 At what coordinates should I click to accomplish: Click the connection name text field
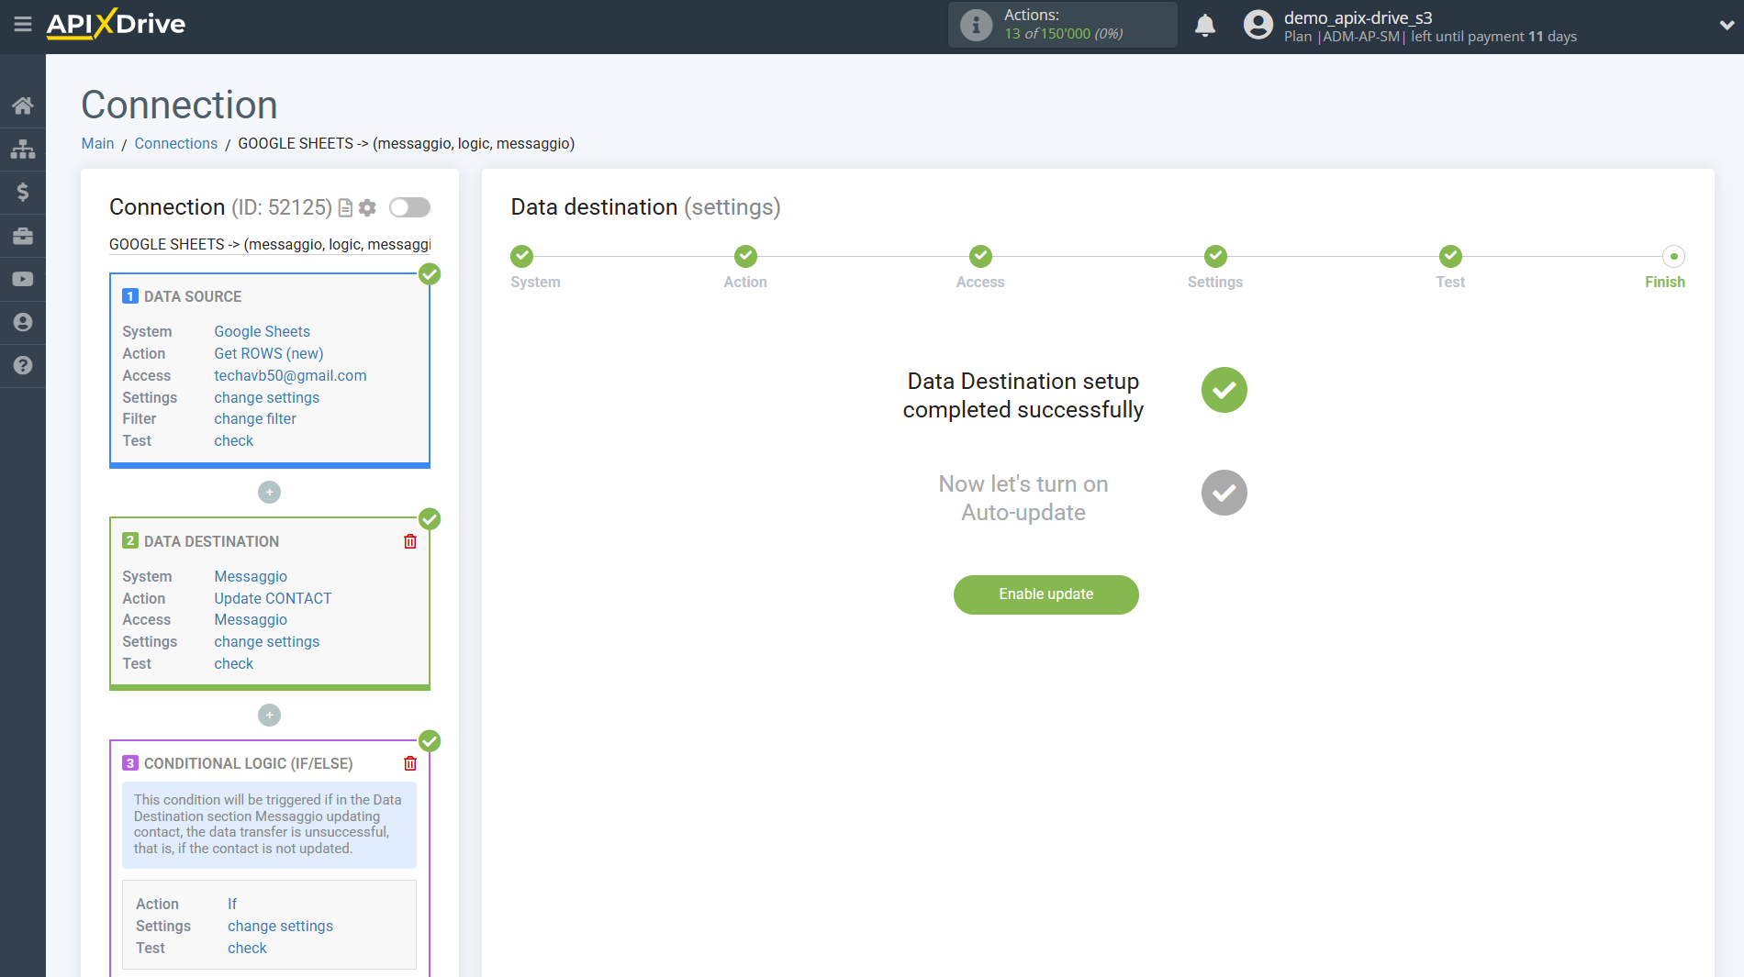tap(270, 244)
